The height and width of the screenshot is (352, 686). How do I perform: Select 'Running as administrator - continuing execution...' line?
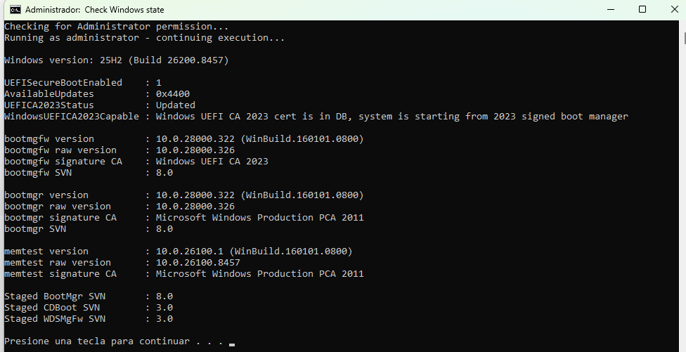[144, 38]
